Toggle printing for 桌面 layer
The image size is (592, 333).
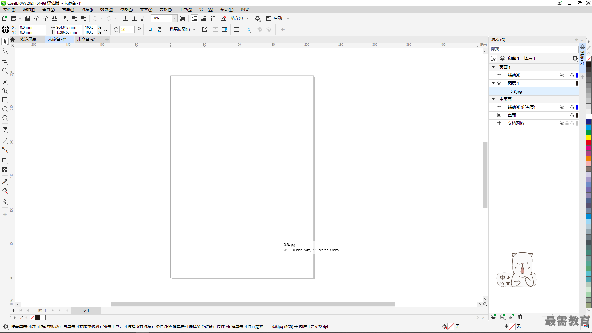tap(572, 115)
